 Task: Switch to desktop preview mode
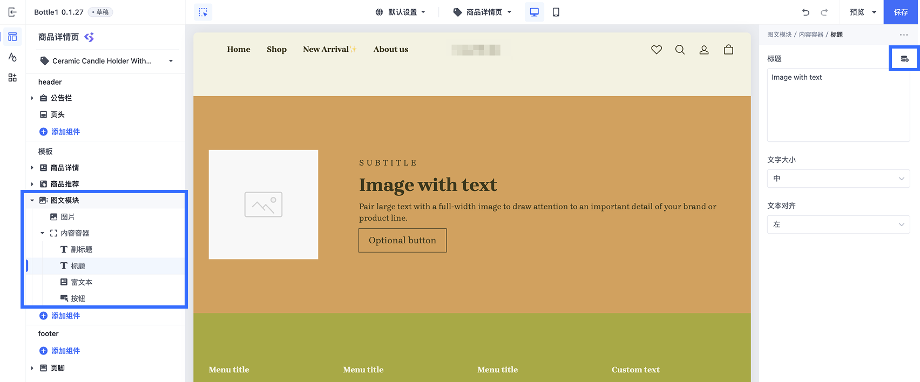point(534,12)
